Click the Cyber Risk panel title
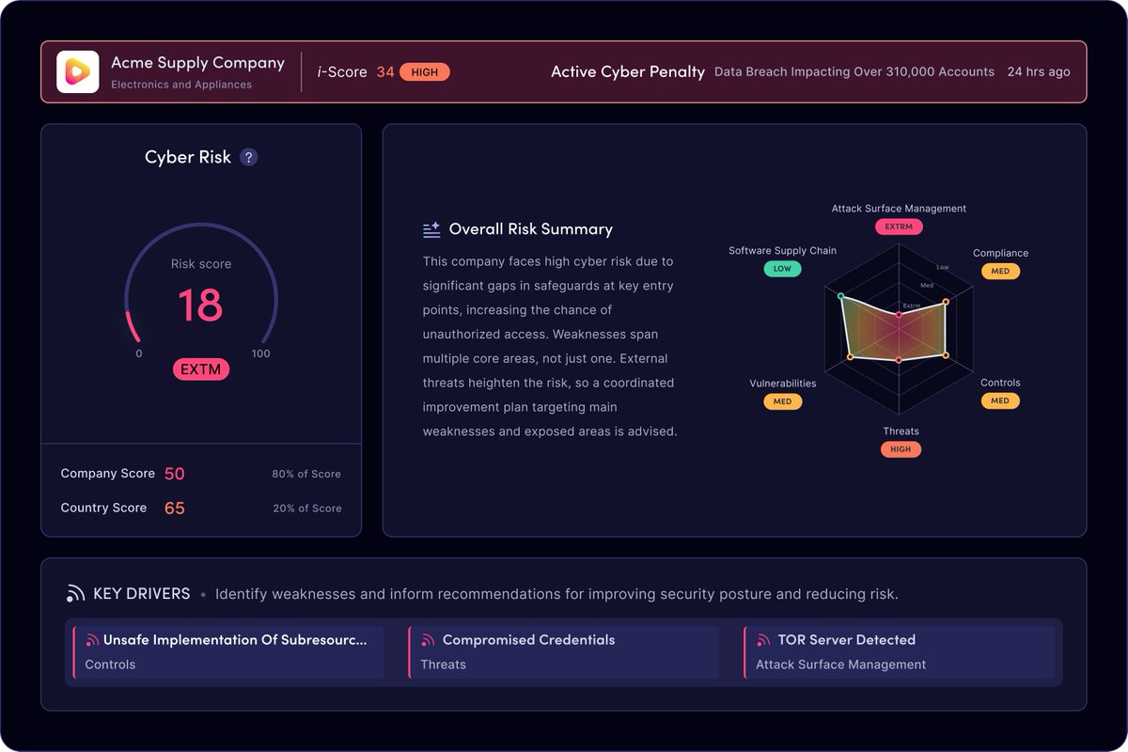 click(x=188, y=157)
